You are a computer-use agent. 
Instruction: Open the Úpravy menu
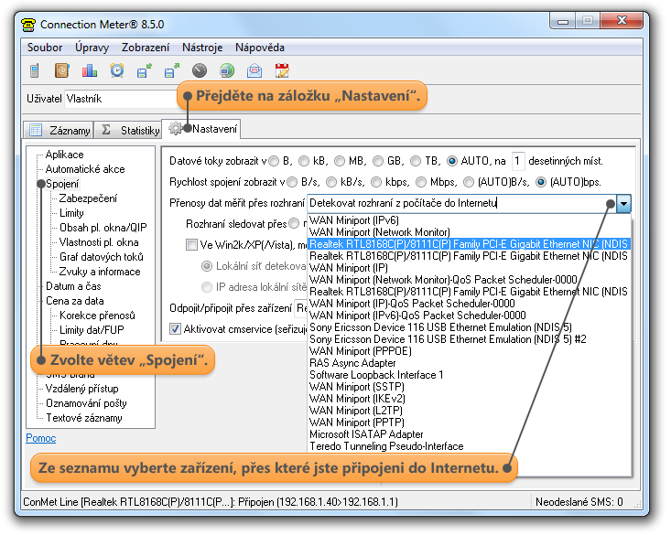[x=92, y=48]
